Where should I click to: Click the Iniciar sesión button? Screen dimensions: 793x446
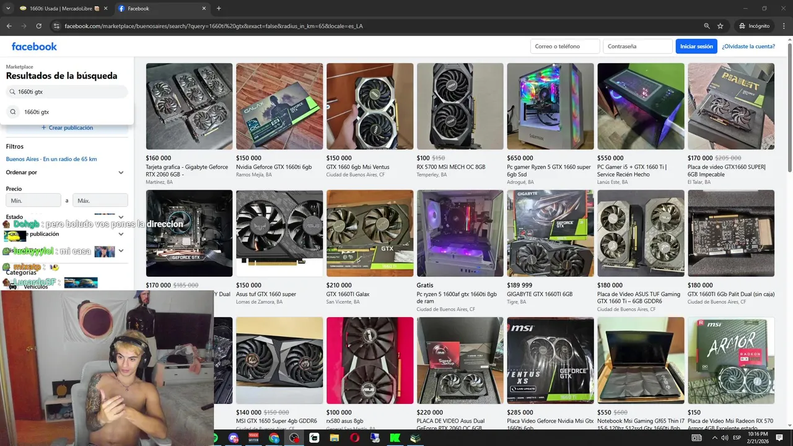(696, 46)
